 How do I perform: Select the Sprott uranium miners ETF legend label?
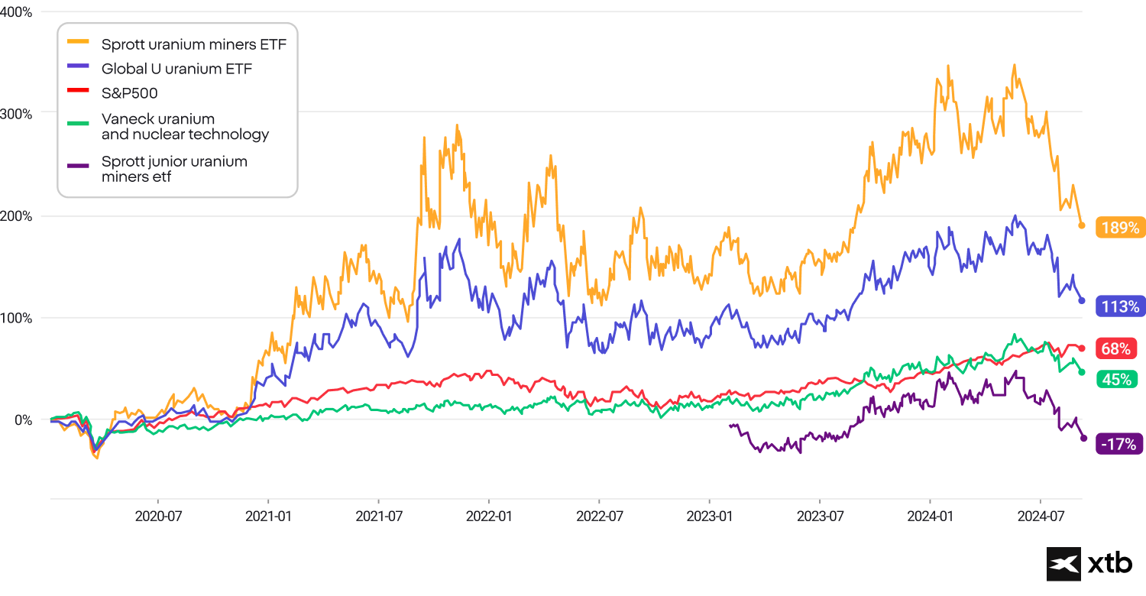194,44
